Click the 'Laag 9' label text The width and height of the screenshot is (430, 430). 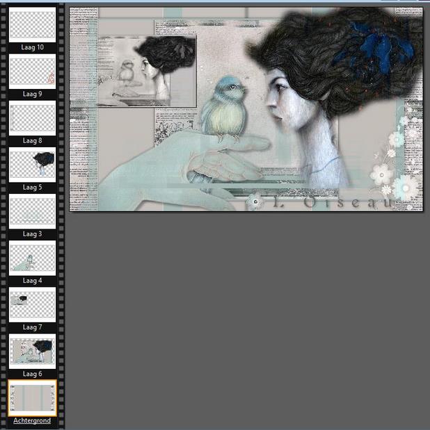pos(32,94)
